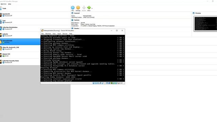217x122 pixels.
Task: Click the keyboard capture icon beside Right Ctrl
Action: (116, 83)
